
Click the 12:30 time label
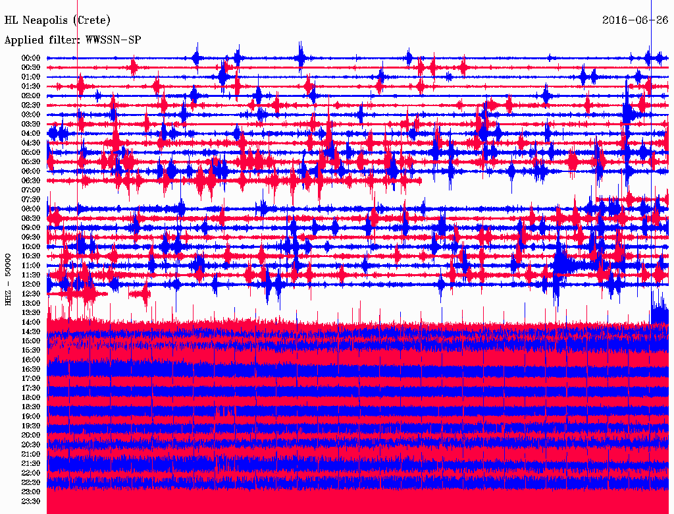tap(31, 293)
